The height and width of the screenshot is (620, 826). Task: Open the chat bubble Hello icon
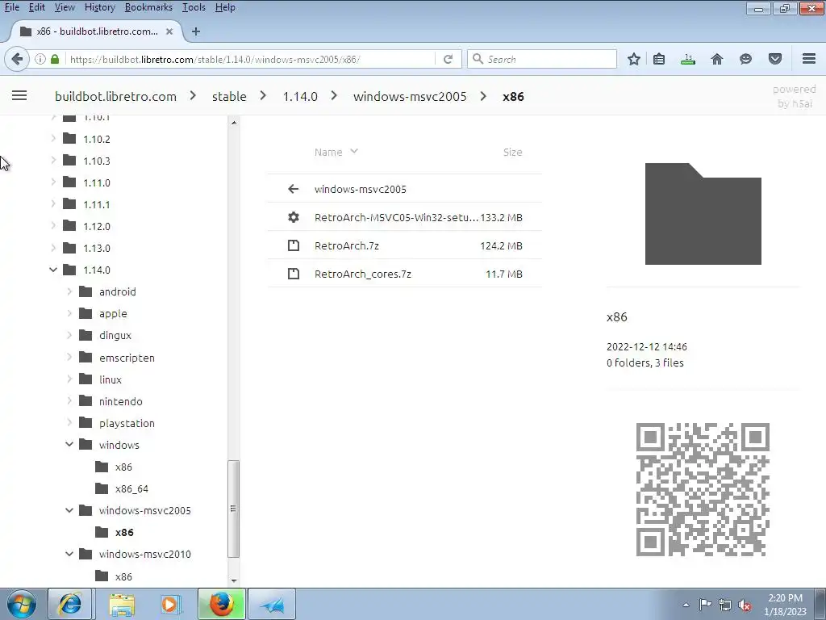(x=745, y=59)
